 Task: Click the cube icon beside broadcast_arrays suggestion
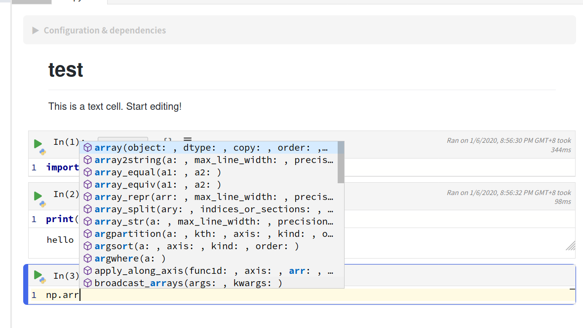(87, 283)
